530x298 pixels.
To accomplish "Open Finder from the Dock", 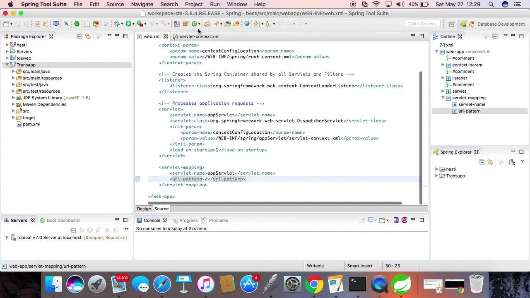I will [54, 284].
